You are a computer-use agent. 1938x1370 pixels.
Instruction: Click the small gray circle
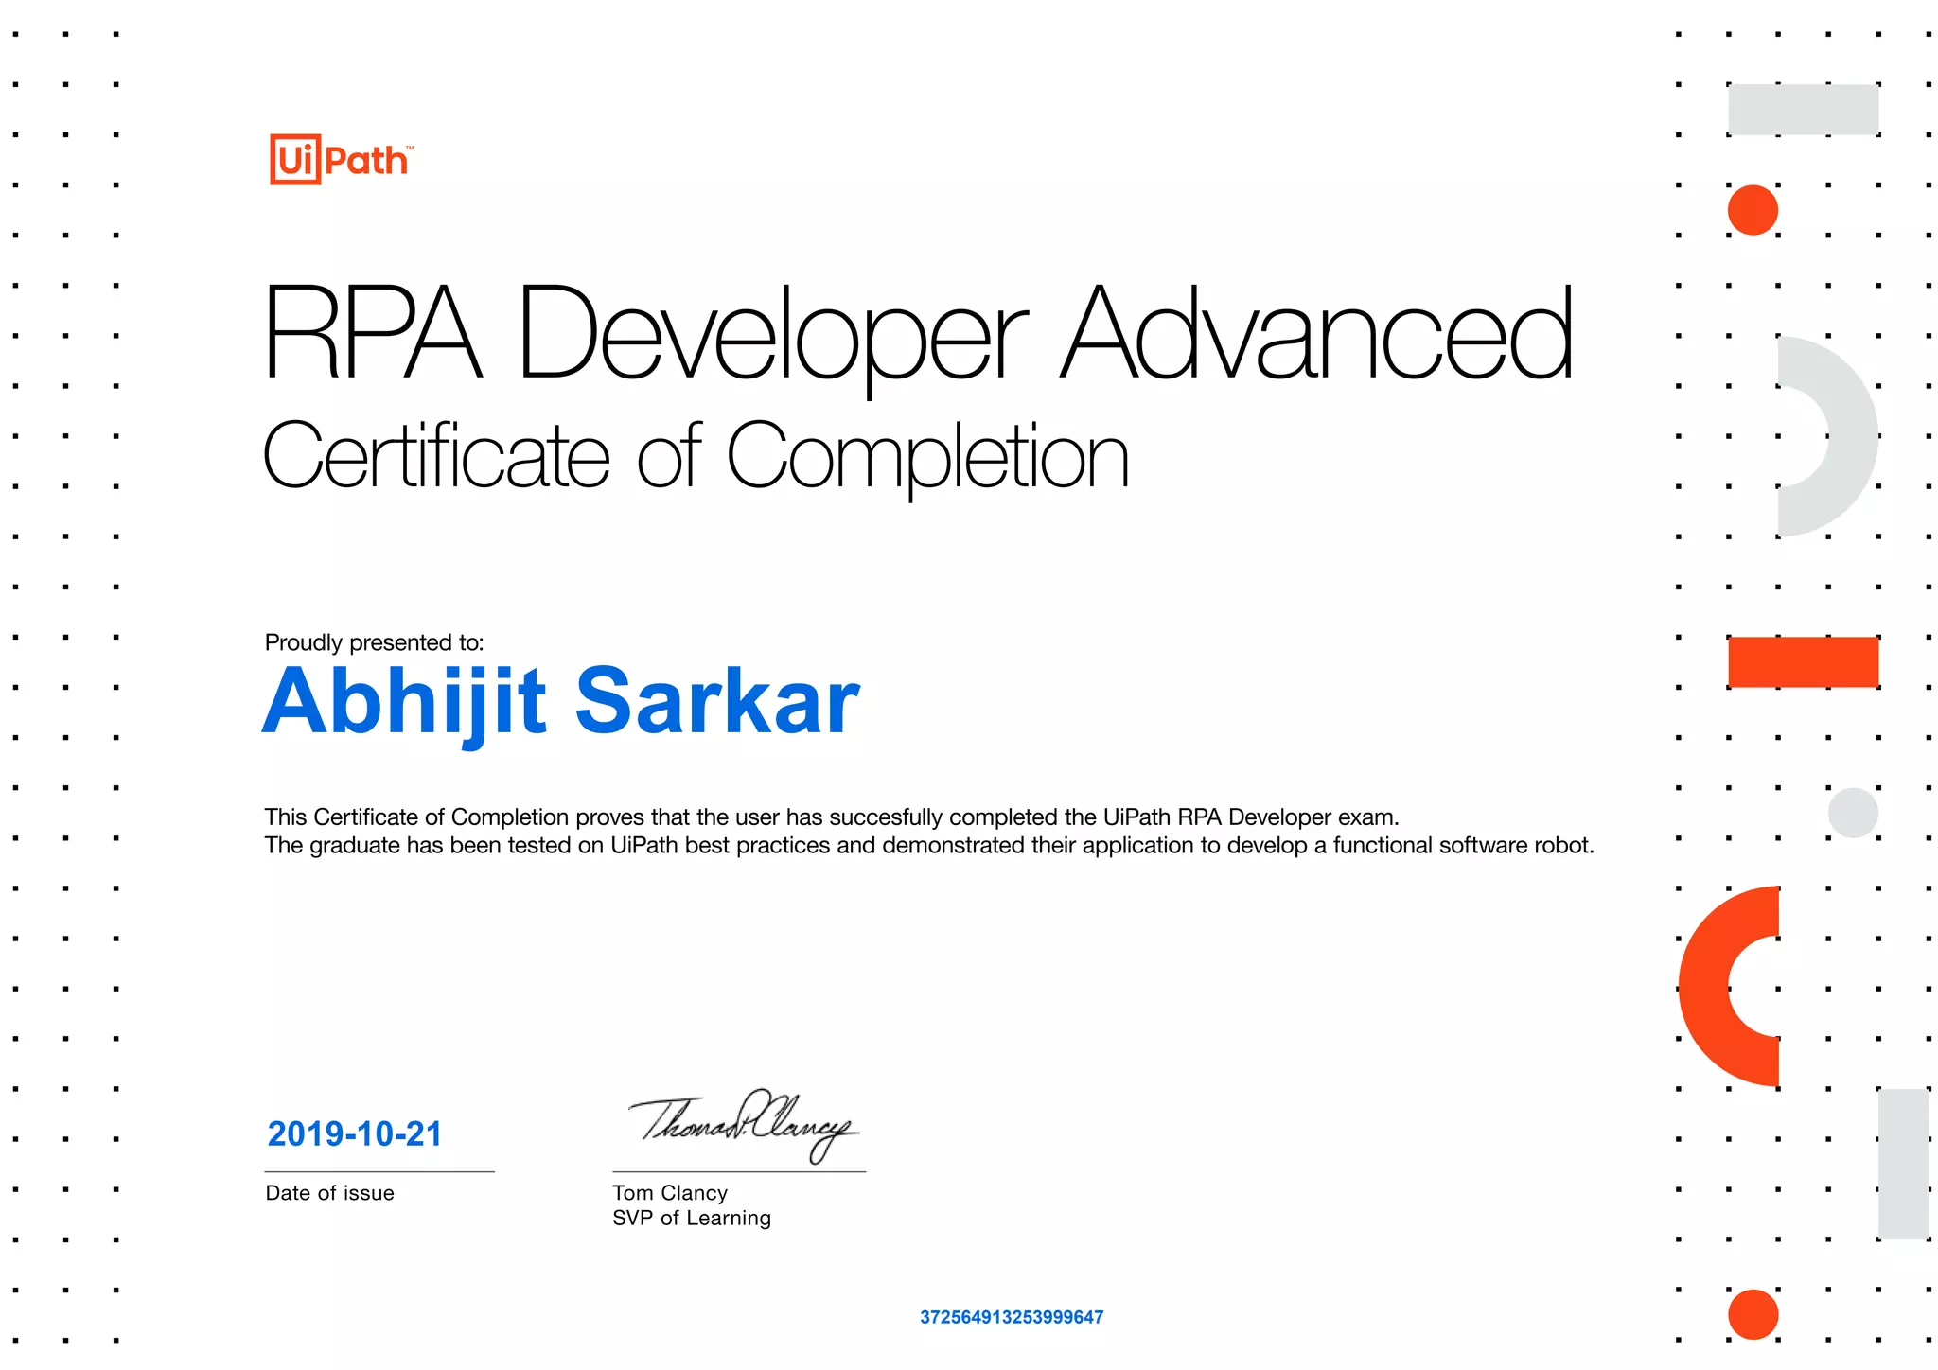coord(1852,813)
